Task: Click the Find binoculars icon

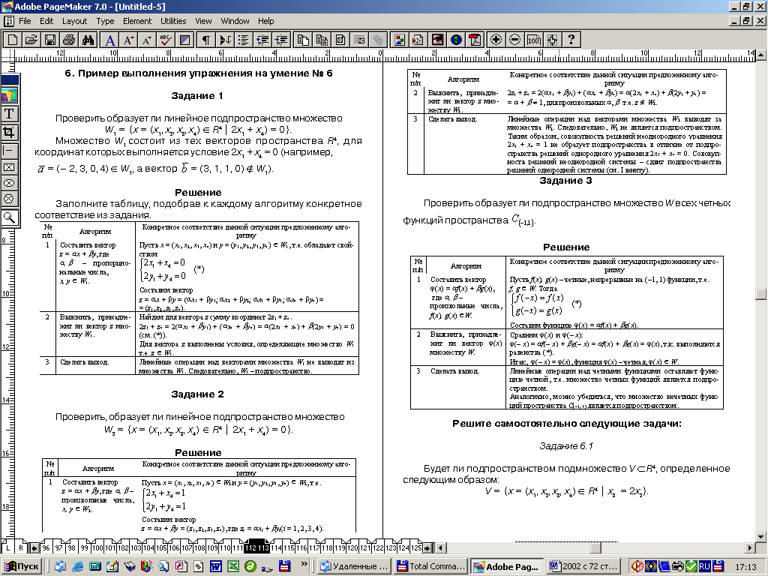Action: tap(88, 40)
